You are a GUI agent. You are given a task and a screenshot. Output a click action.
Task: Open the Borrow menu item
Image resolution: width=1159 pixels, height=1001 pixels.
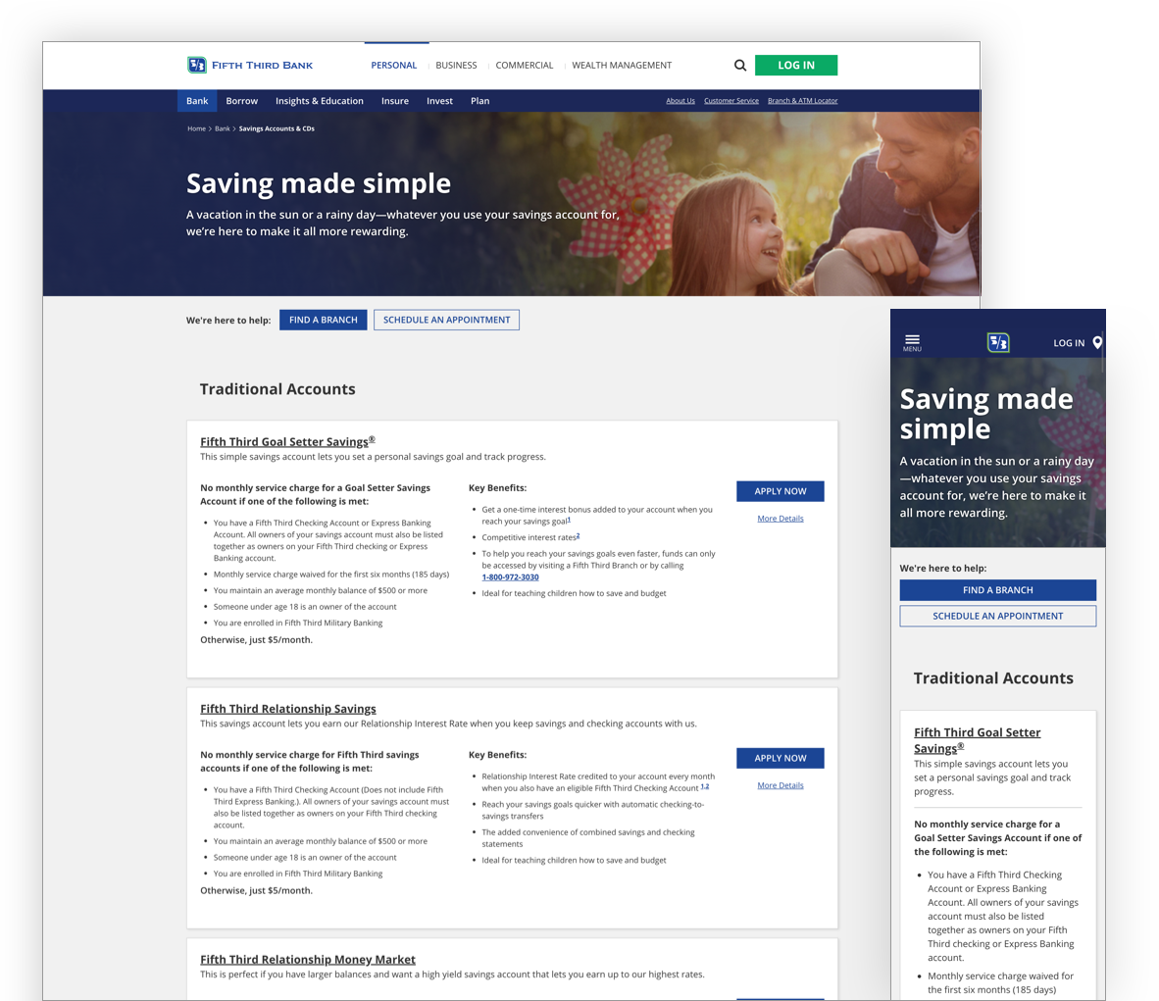(242, 101)
